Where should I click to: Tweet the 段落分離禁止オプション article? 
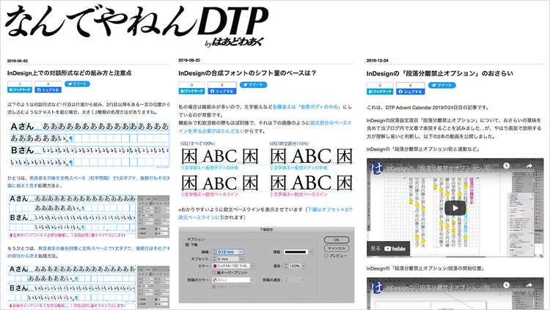click(x=441, y=85)
